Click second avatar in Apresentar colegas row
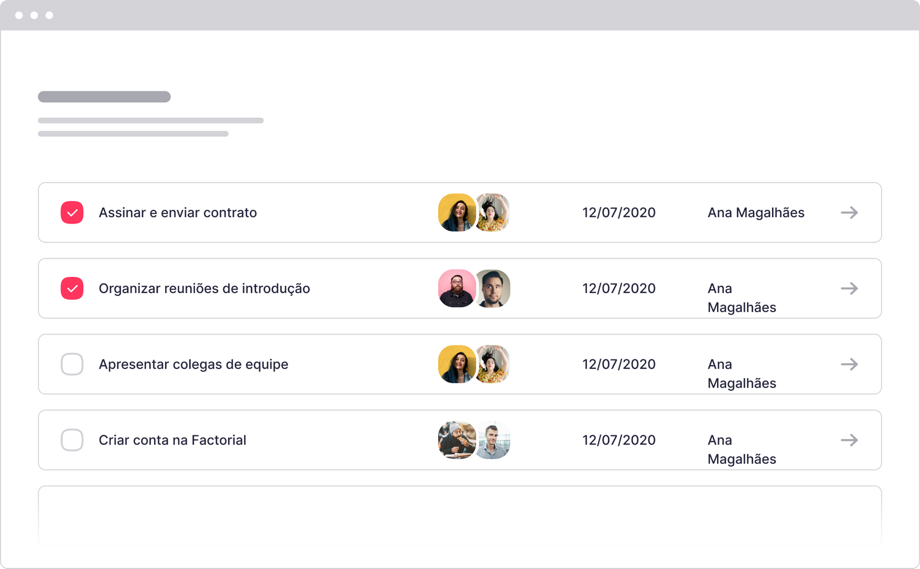 pos(494,364)
